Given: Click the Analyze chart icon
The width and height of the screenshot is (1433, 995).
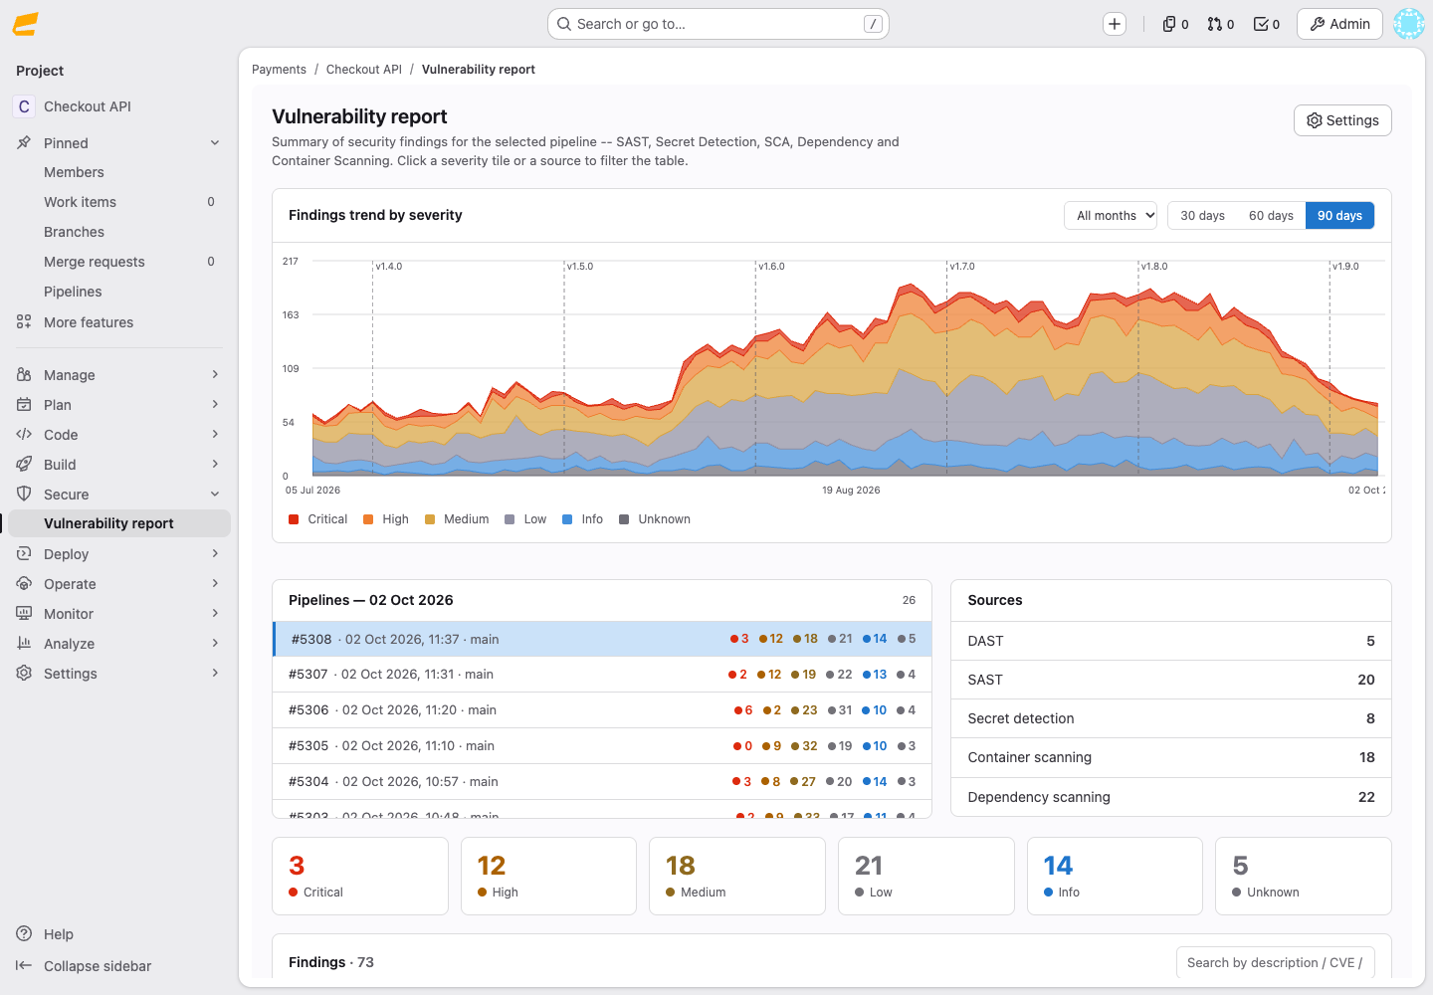Looking at the screenshot, I should (x=24, y=644).
